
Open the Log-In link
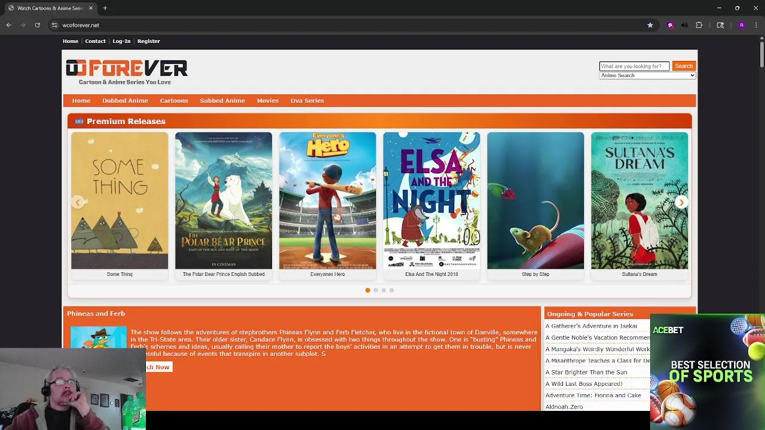click(121, 41)
